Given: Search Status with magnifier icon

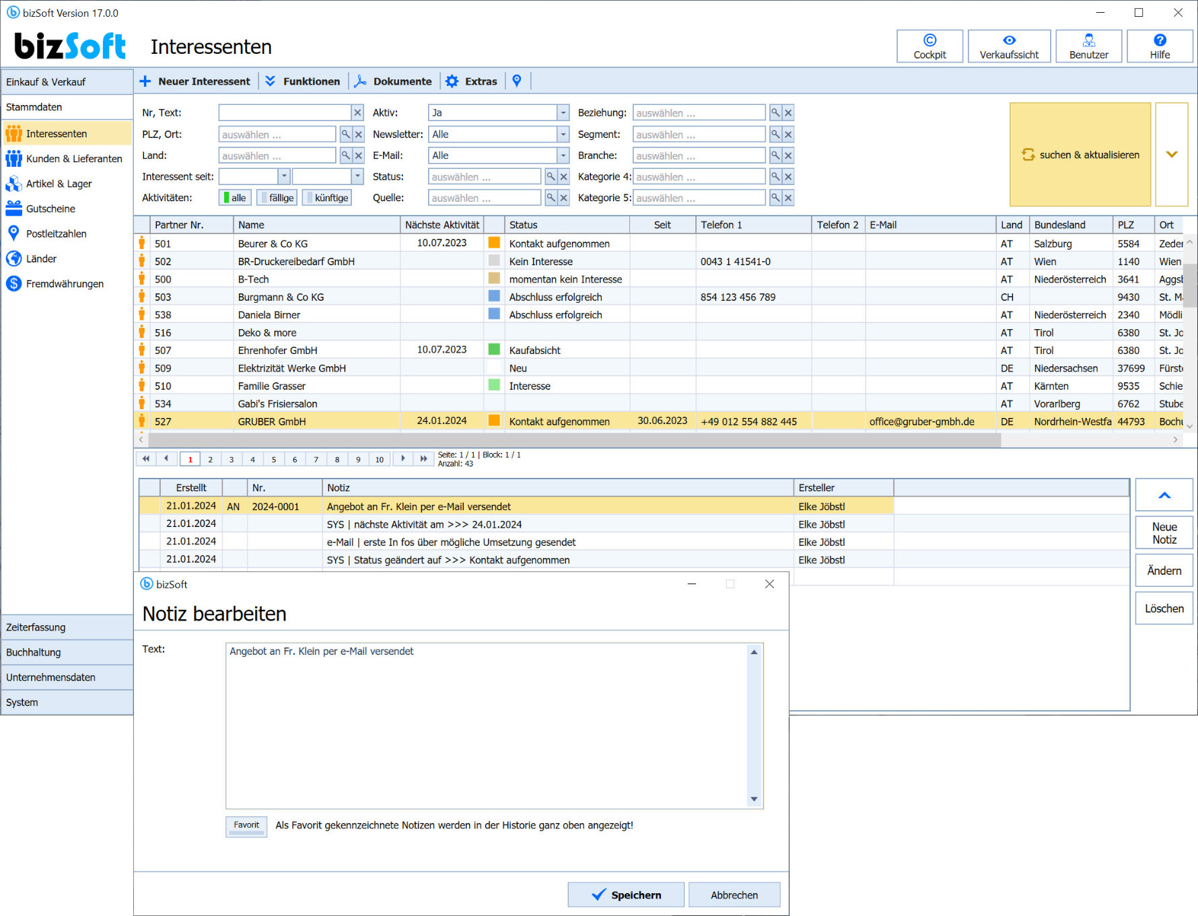Looking at the screenshot, I should pyautogui.click(x=551, y=176).
